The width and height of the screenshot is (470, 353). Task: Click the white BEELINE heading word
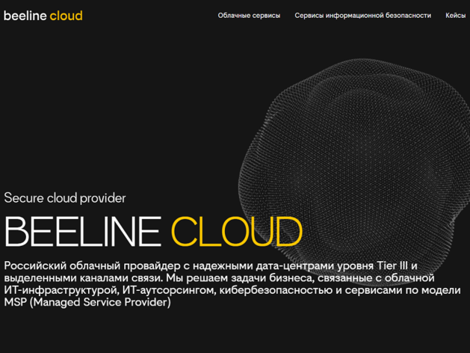point(83,232)
